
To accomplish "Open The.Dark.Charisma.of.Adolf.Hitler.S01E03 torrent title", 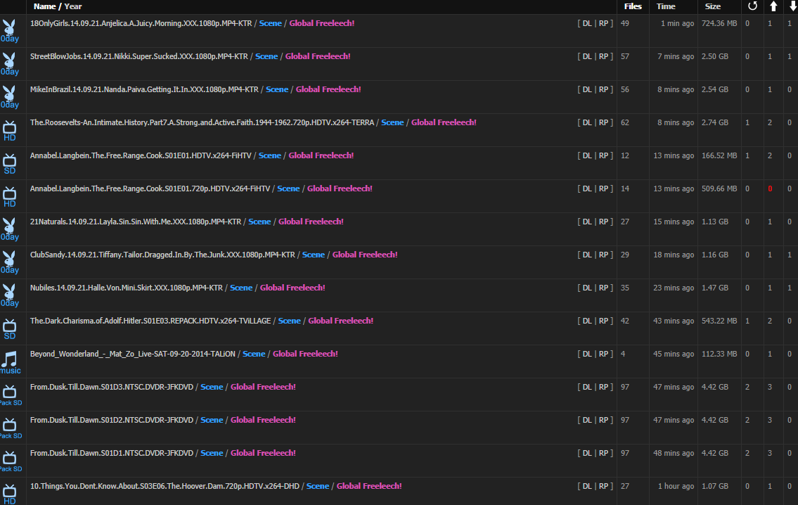I will pyautogui.click(x=150, y=321).
